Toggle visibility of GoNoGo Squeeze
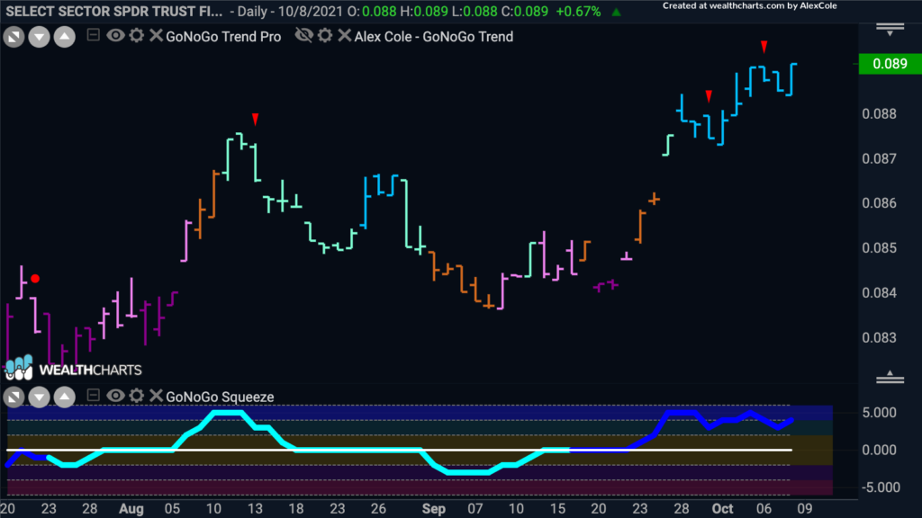Screen dimensions: 922x518 (115, 396)
